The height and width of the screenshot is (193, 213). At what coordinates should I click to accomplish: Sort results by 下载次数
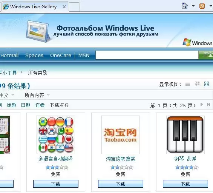tap(59, 105)
